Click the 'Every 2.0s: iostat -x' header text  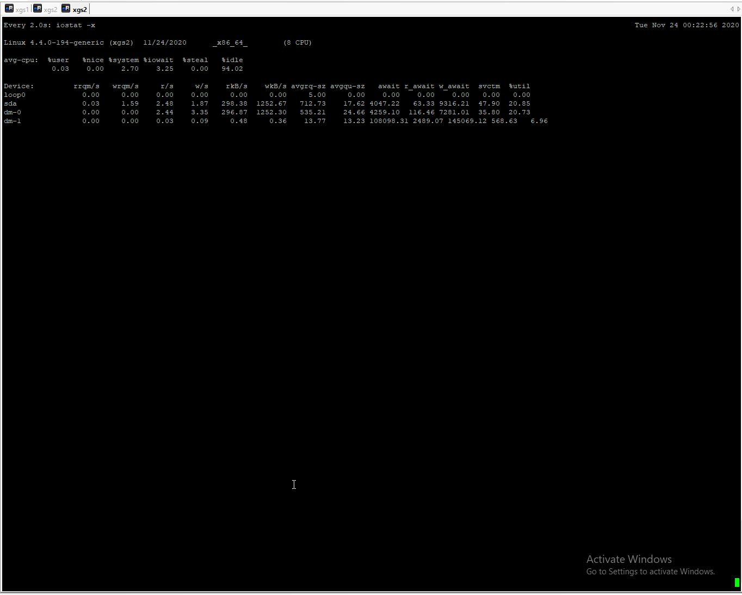(x=50, y=25)
